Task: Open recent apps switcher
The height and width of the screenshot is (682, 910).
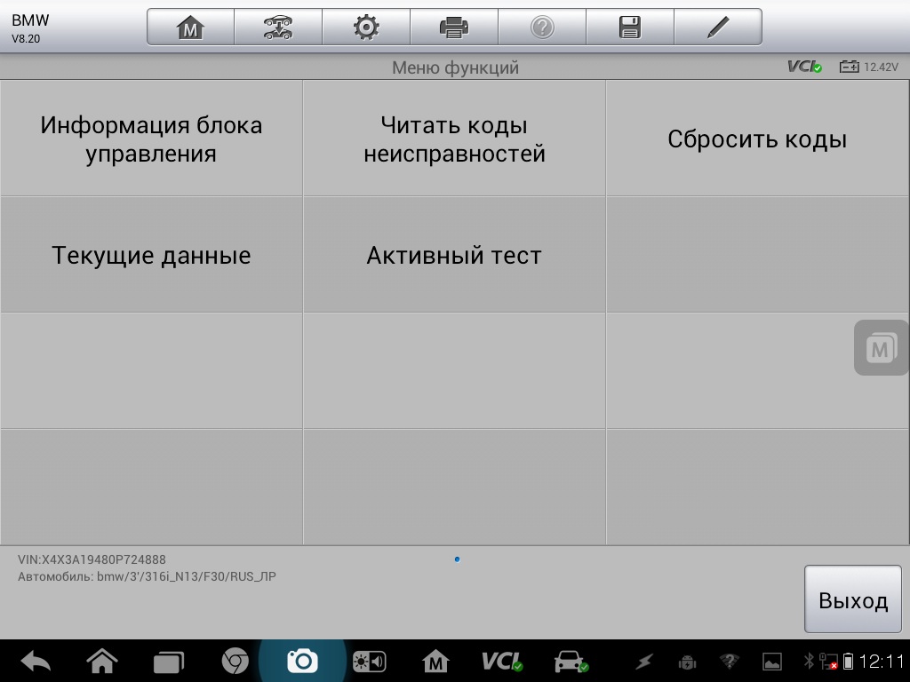Action: point(168,661)
